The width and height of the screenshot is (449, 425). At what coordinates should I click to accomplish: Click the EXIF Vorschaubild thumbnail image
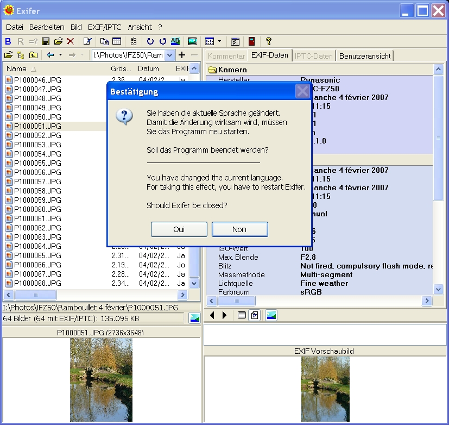(x=325, y=388)
